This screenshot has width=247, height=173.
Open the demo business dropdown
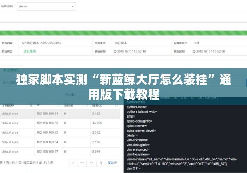(46, 6)
